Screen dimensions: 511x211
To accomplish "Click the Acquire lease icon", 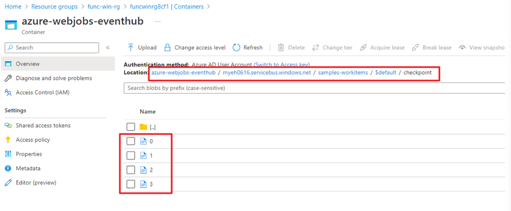I will 363,48.
